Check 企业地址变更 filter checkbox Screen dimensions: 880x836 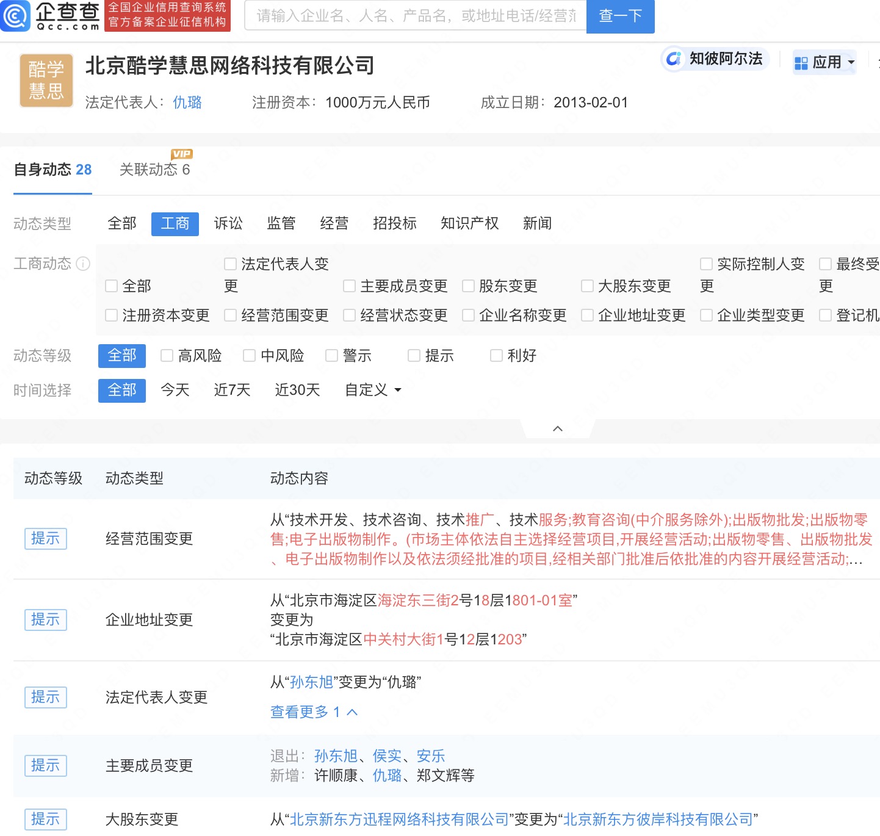coord(588,315)
